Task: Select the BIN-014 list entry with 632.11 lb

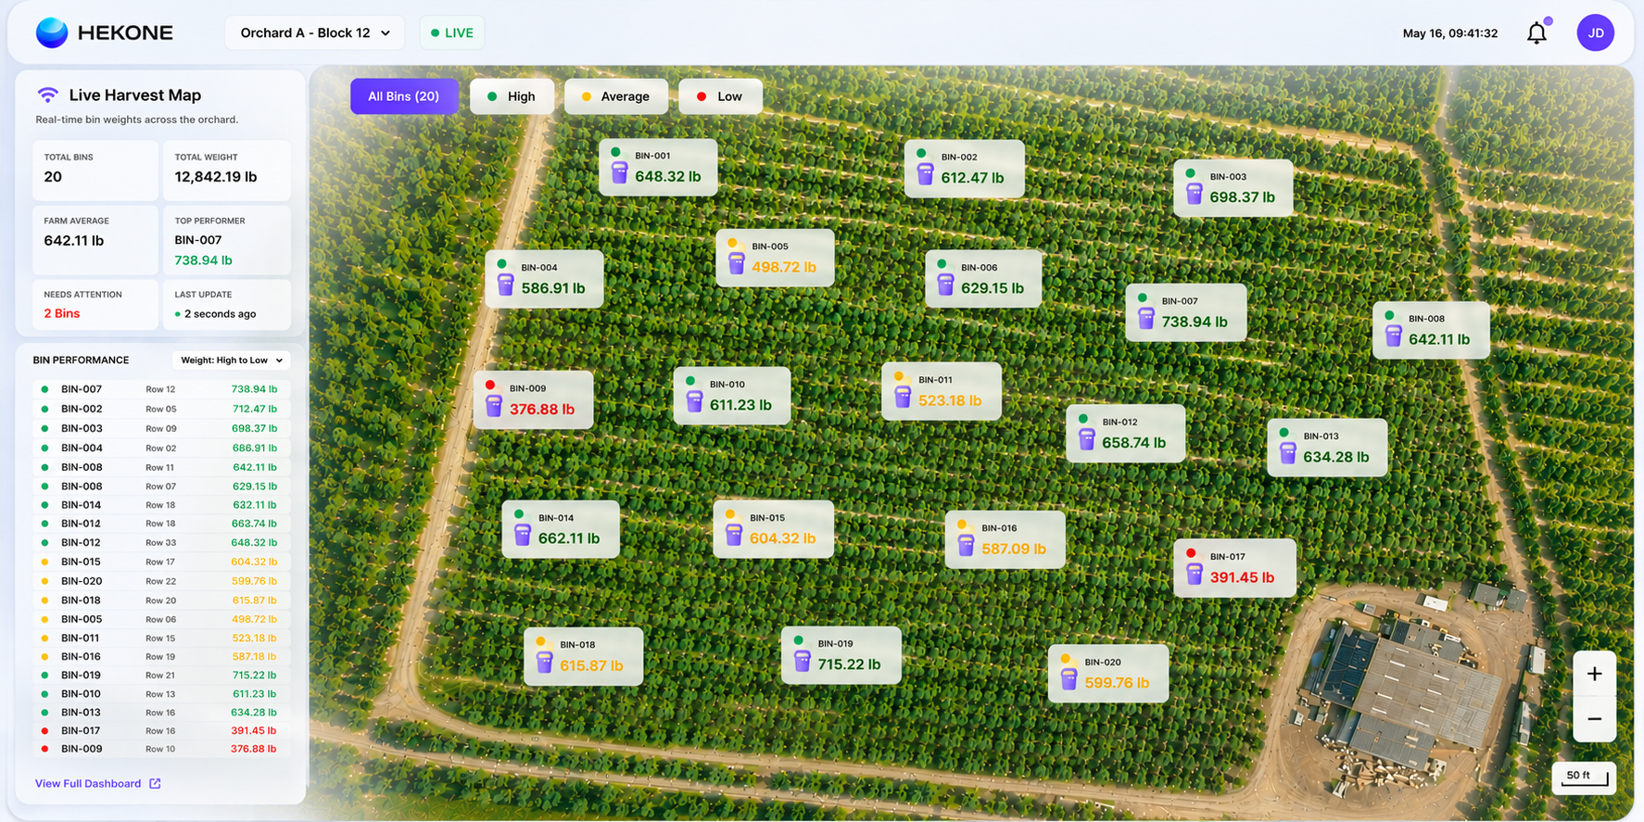Action: tap(161, 505)
